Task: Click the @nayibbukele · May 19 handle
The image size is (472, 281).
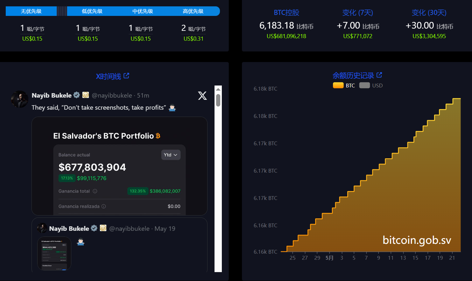Action: click(x=142, y=229)
